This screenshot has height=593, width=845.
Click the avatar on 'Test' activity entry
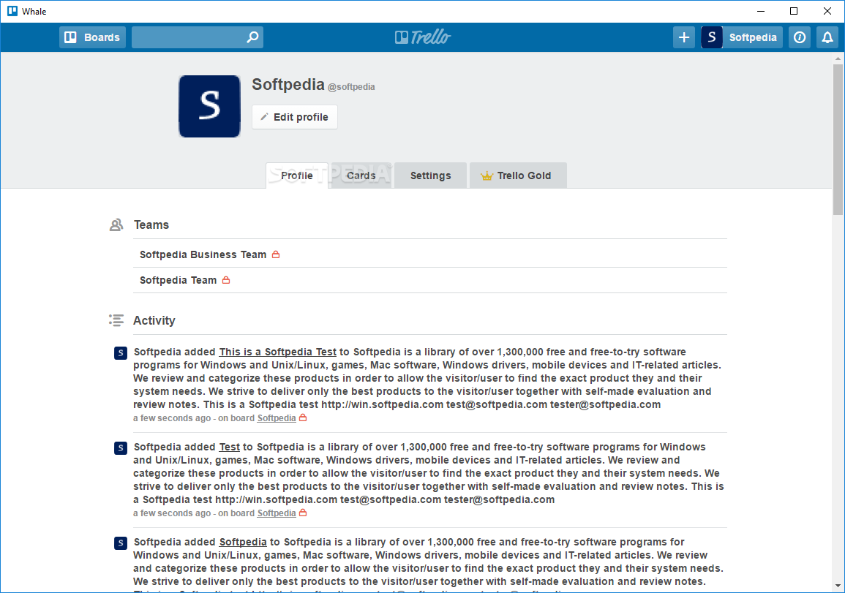(x=121, y=448)
